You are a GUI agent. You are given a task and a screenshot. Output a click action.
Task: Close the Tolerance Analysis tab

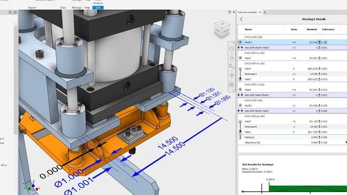(260, 12)
